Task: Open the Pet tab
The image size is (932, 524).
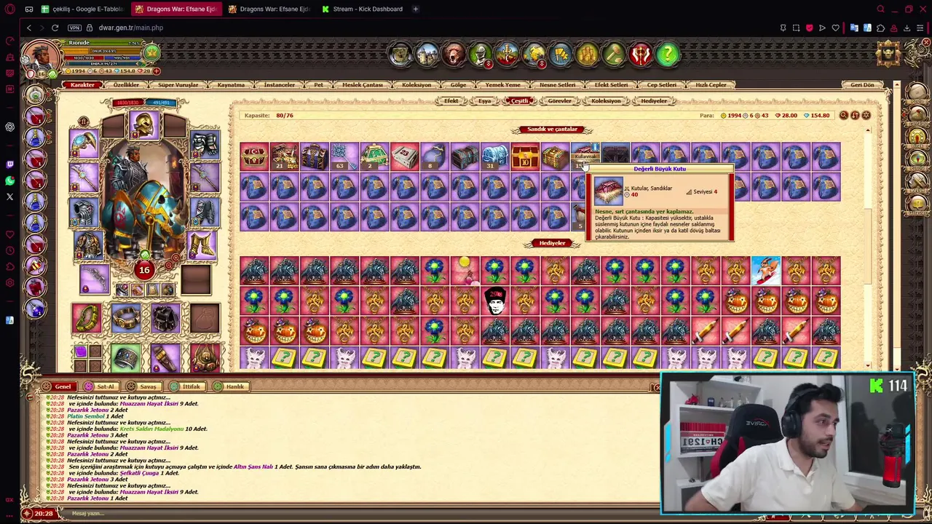Action: click(318, 84)
